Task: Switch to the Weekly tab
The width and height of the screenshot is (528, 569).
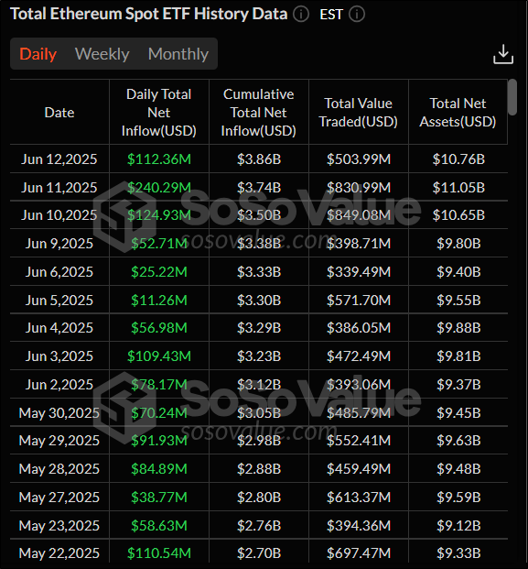Action: (102, 54)
